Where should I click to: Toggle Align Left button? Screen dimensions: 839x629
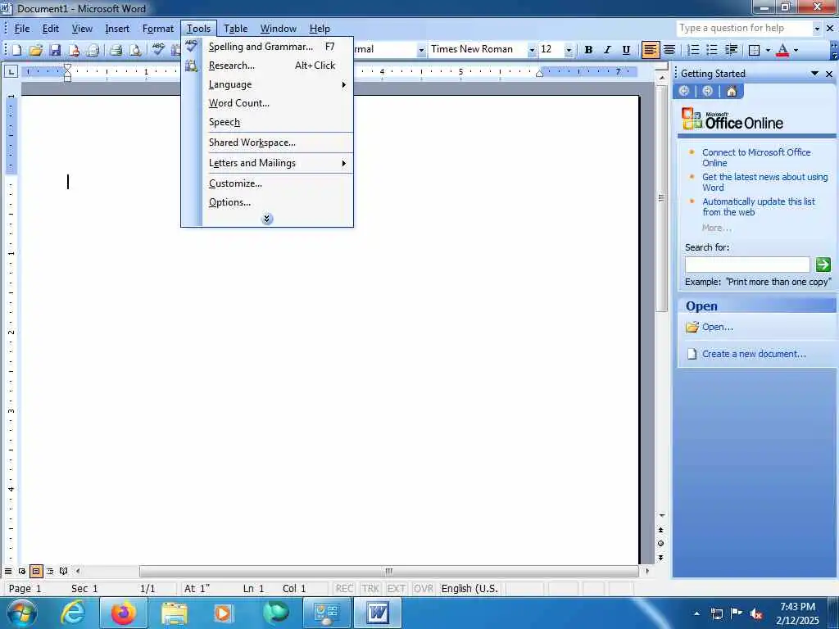tap(650, 50)
